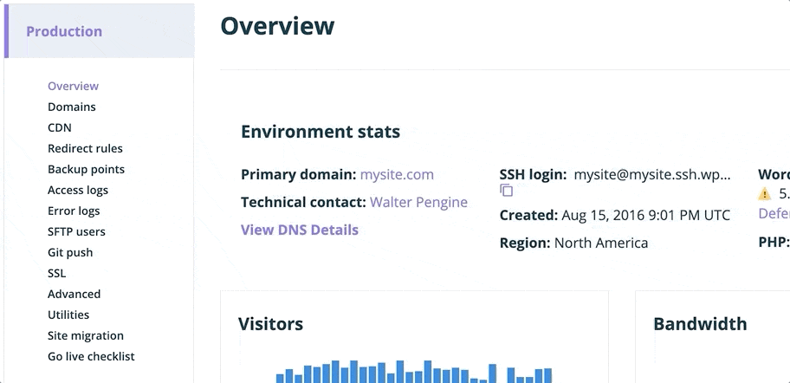Click the View DNS Details link

[300, 230]
